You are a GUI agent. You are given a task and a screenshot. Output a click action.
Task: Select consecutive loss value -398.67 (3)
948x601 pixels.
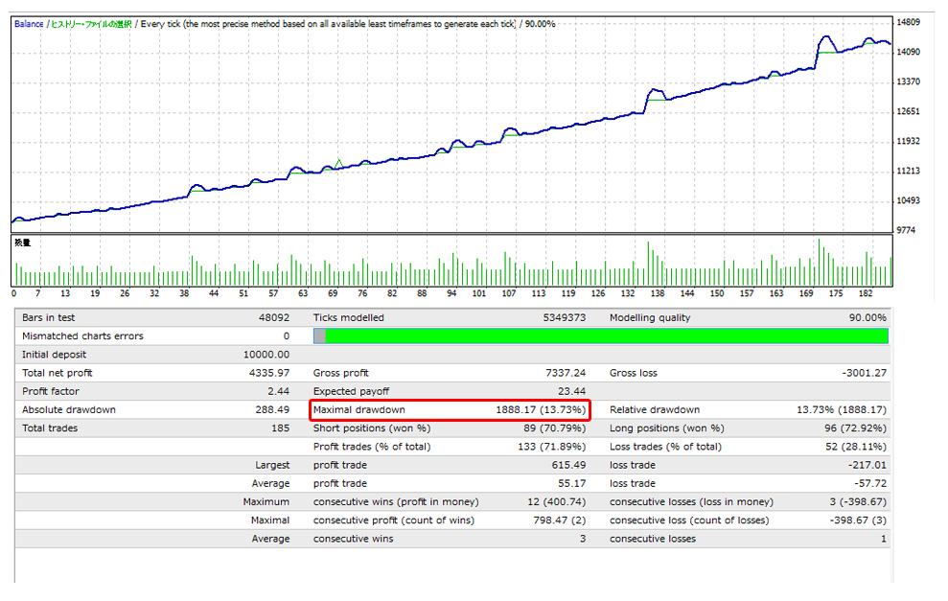pyautogui.click(x=858, y=520)
